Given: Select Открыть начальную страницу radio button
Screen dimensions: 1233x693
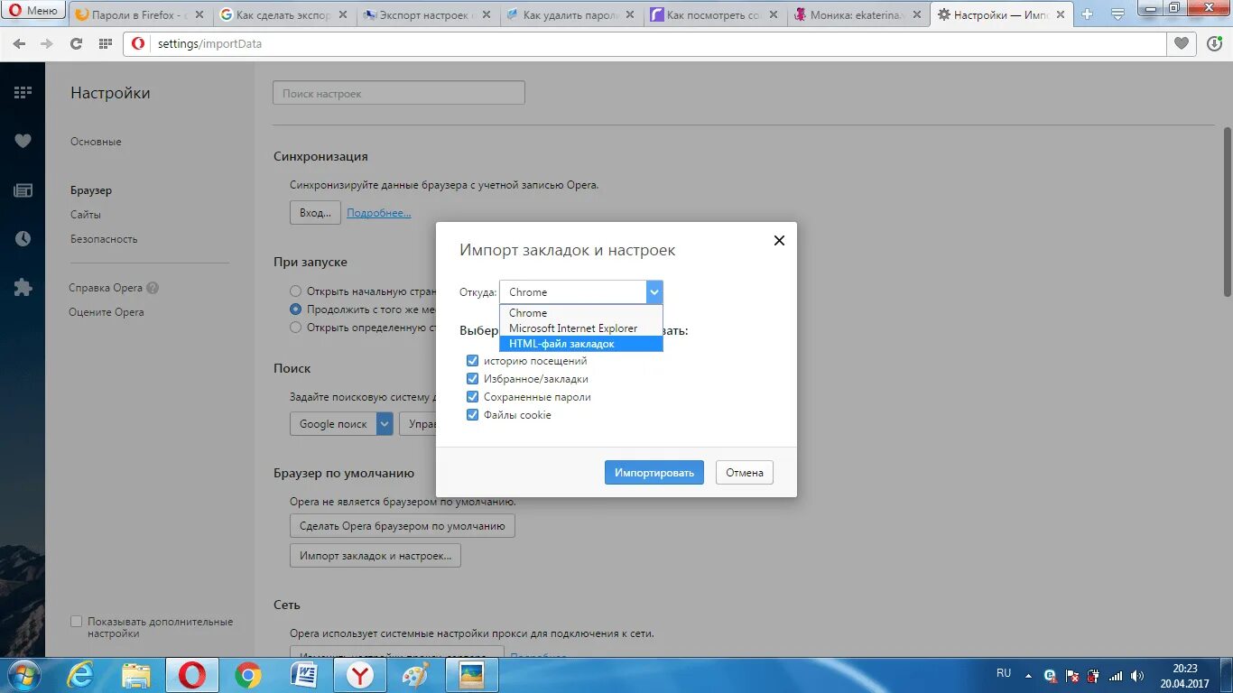Looking at the screenshot, I should [295, 291].
